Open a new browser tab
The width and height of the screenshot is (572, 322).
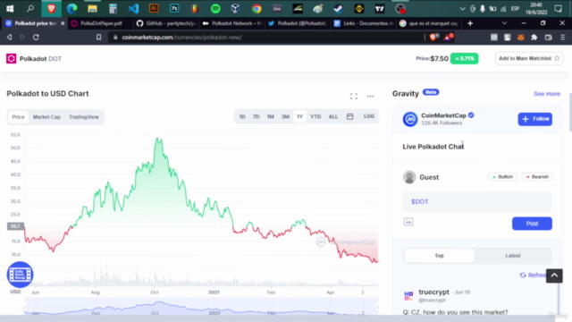[470, 23]
